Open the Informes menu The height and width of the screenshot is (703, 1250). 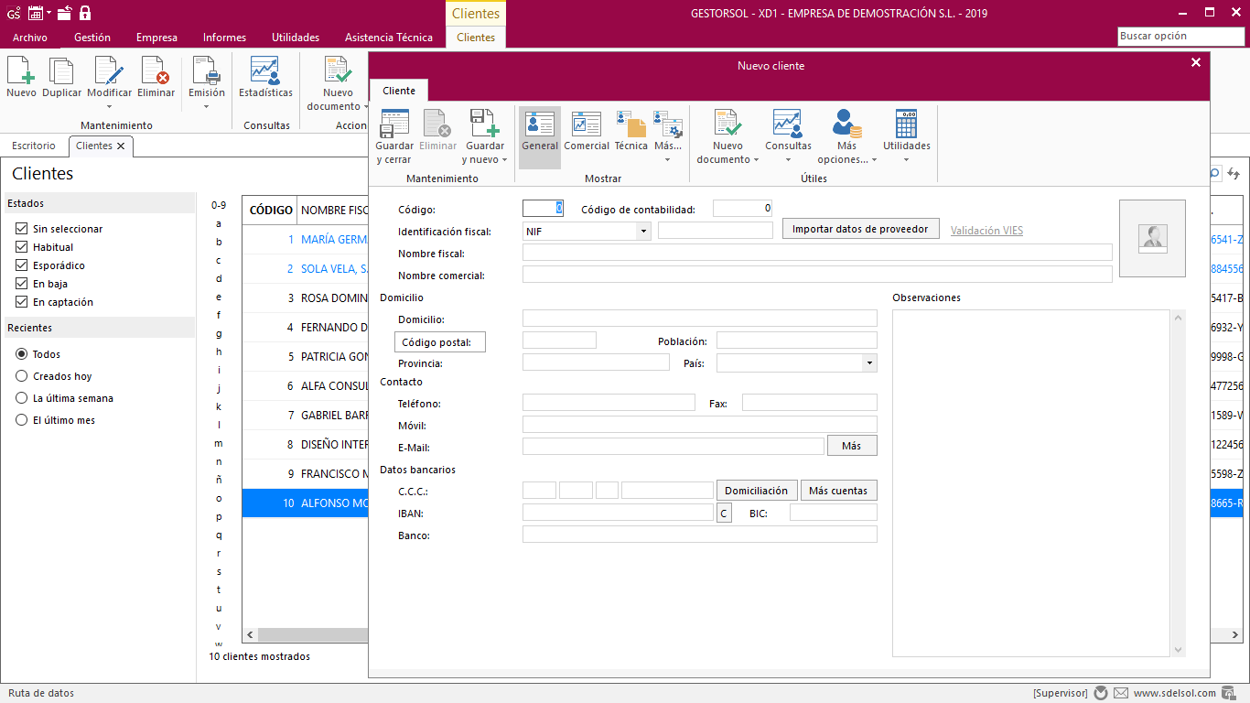tap(224, 38)
